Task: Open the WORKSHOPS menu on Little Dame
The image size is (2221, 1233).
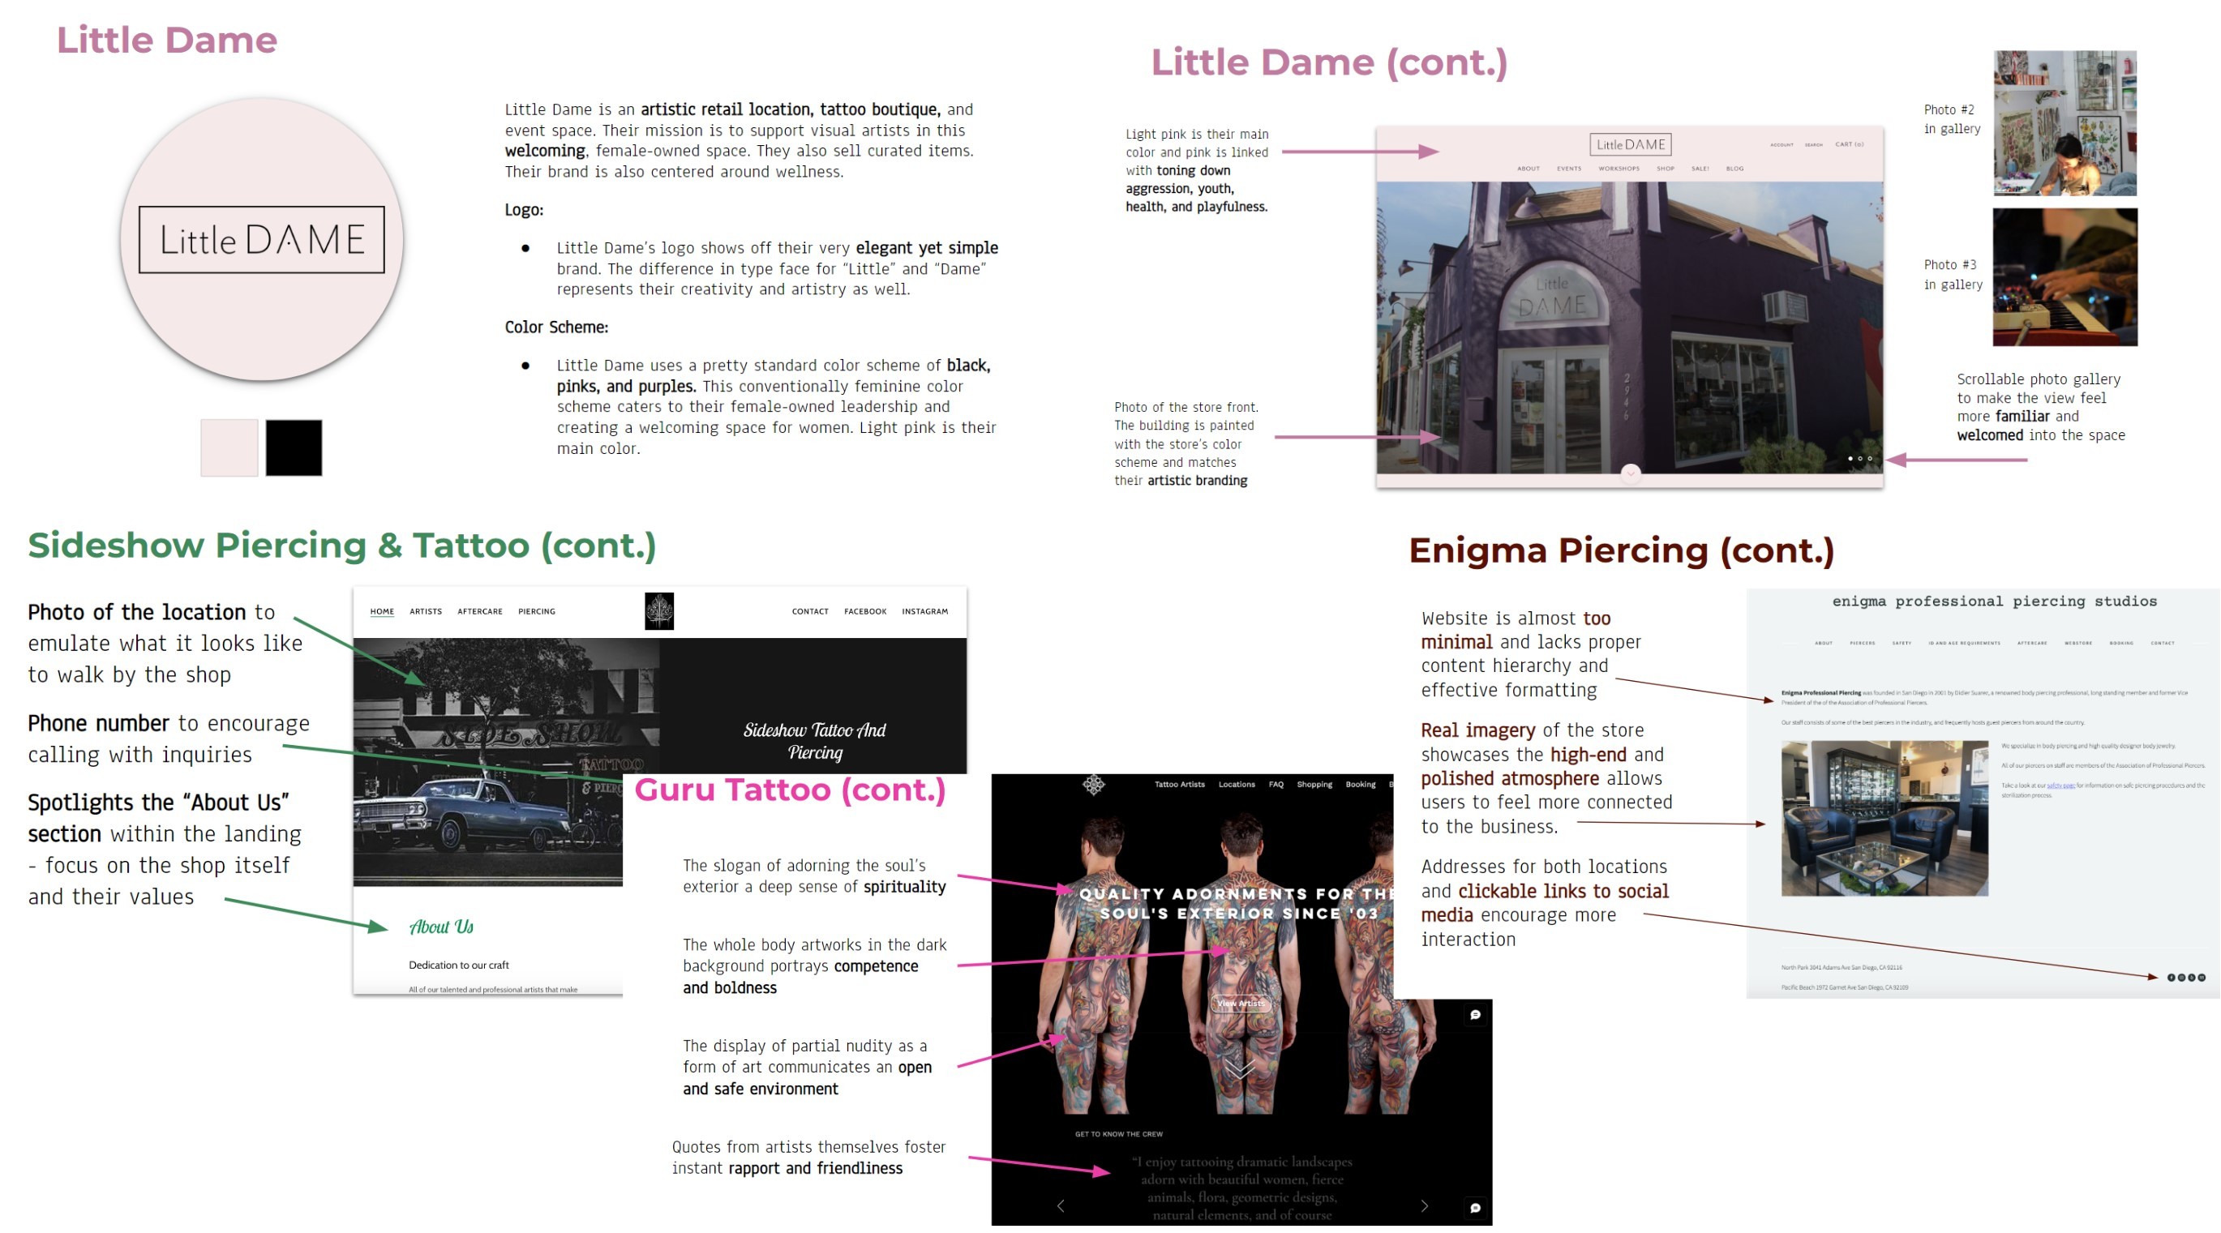Action: pyautogui.click(x=1619, y=169)
